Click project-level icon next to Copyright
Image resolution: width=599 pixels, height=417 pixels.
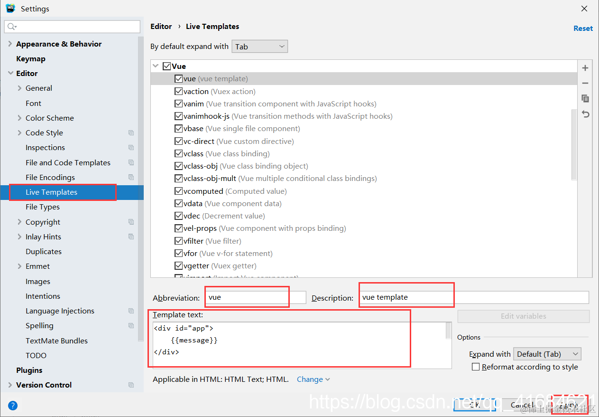131,222
